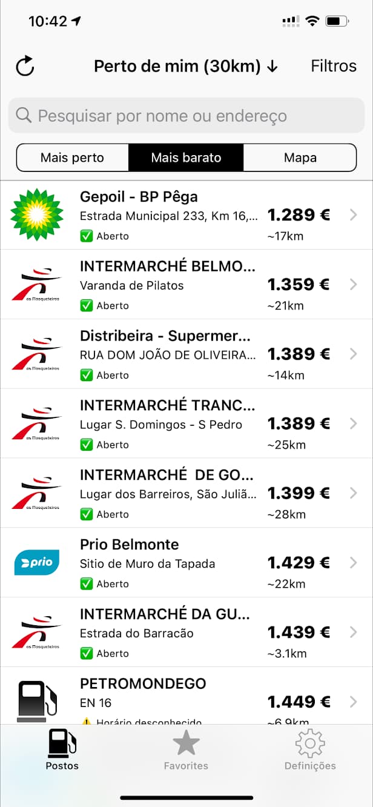Tap the Postos fuel pump tab icon
Screen dimensions: 373x807
coord(62,743)
